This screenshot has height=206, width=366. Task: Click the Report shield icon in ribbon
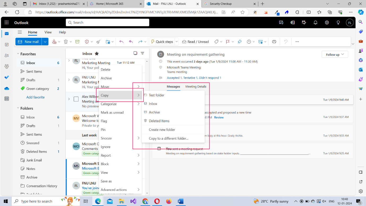pos(86,42)
